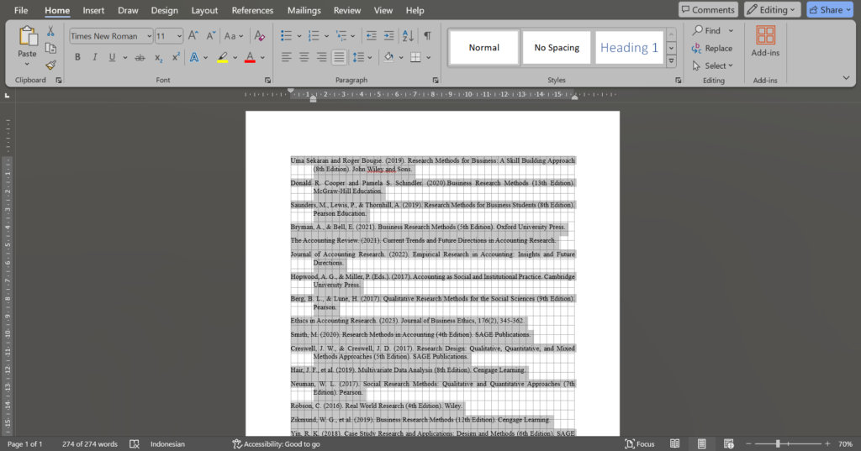Open the borders dropdown arrow
The height and width of the screenshot is (451, 861).
click(x=428, y=58)
